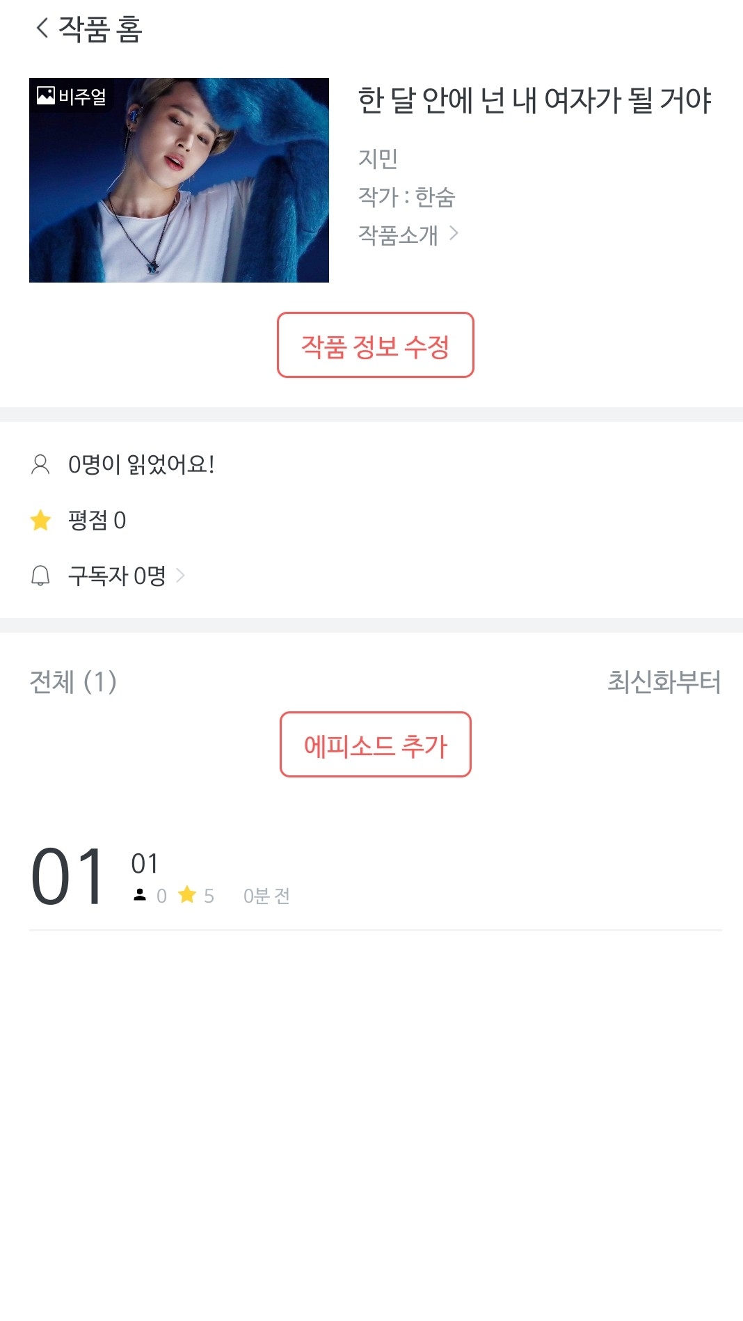Tap the work title text
The height and width of the screenshot is (1321, 743).
pyautogui.click(x=534, y=100)
